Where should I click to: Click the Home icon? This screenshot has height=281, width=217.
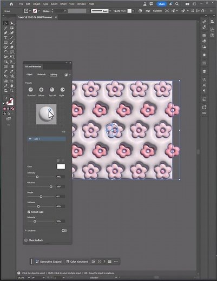(11, 4)
